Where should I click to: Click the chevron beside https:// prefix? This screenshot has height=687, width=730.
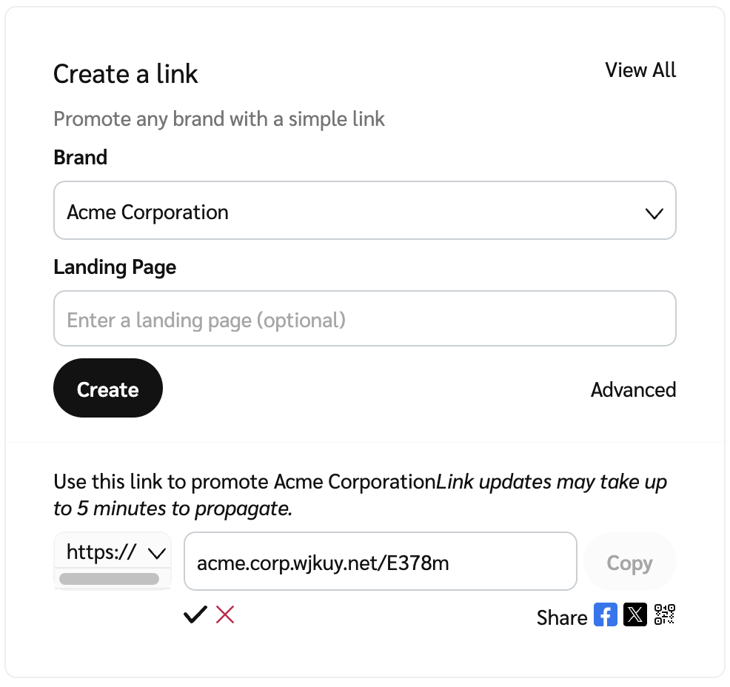(156, 552)
